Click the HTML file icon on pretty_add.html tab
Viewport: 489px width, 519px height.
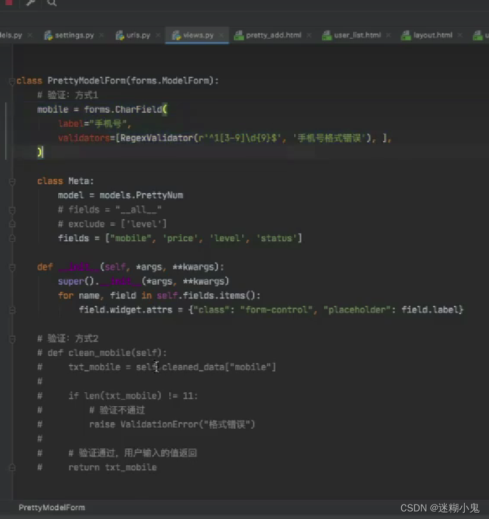[239, 35]
